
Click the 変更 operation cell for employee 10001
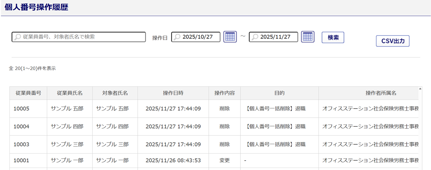pos(225,161)
